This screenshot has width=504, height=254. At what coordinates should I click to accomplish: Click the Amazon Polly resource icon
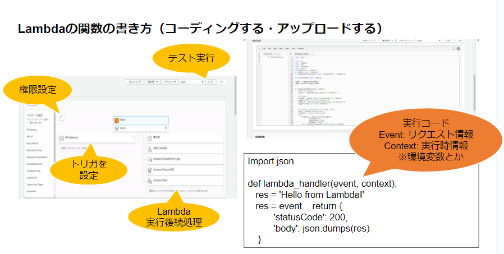point(150,181)
